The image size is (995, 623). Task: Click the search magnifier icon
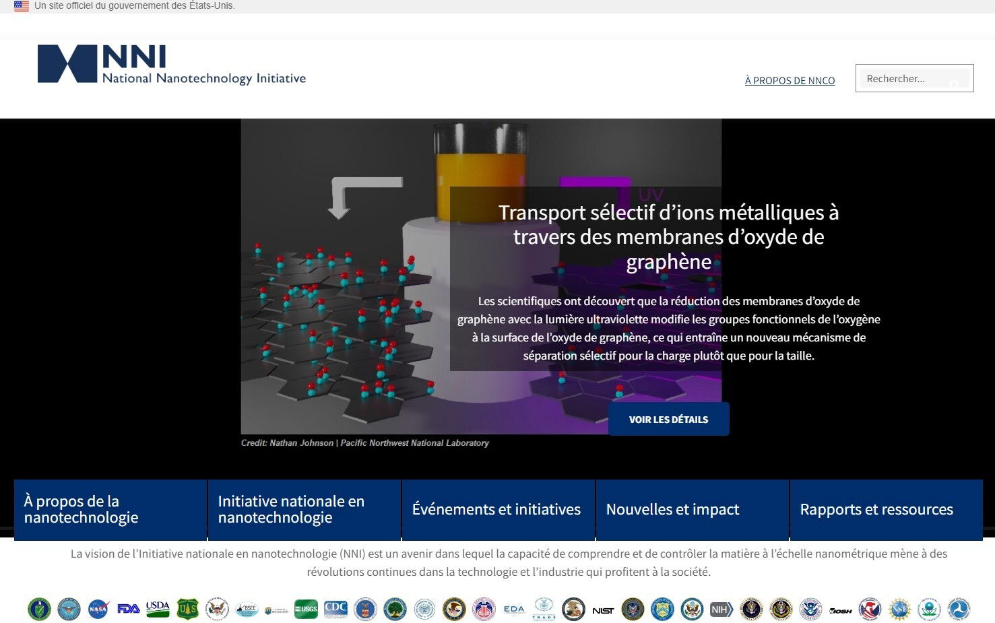[954, 84]
